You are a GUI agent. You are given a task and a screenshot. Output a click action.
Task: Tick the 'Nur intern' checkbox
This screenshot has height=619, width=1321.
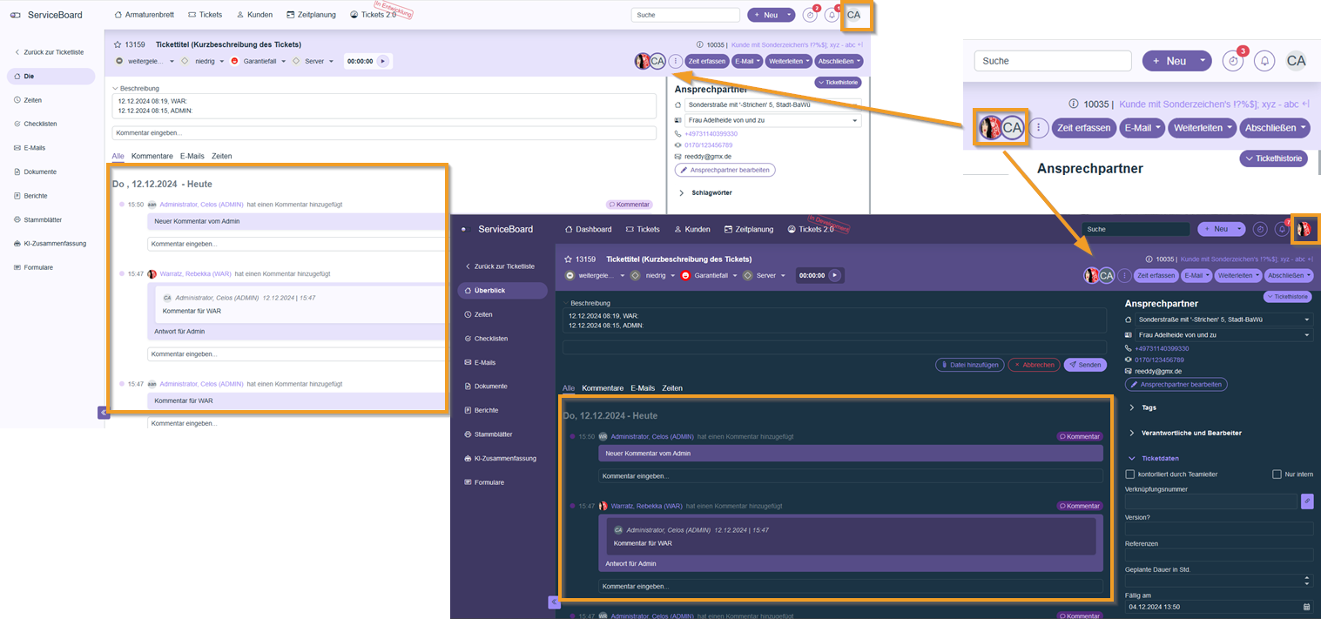(1277, 474)
